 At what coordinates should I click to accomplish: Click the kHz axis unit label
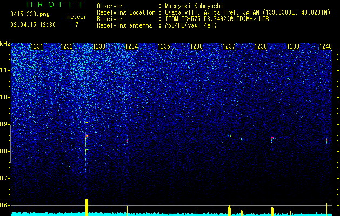click(x=5, y=44)
